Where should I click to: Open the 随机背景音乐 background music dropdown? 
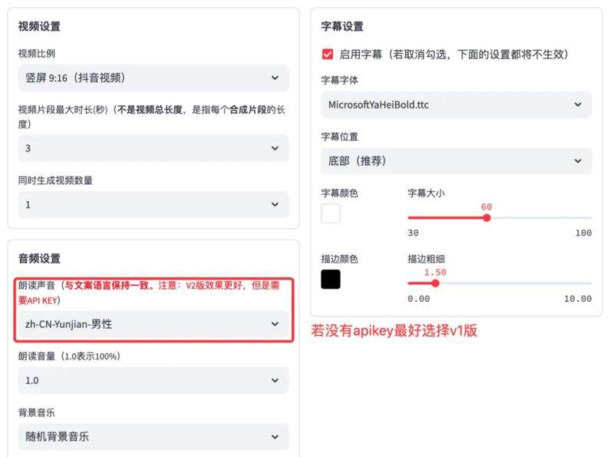click(x=153, y=436)
